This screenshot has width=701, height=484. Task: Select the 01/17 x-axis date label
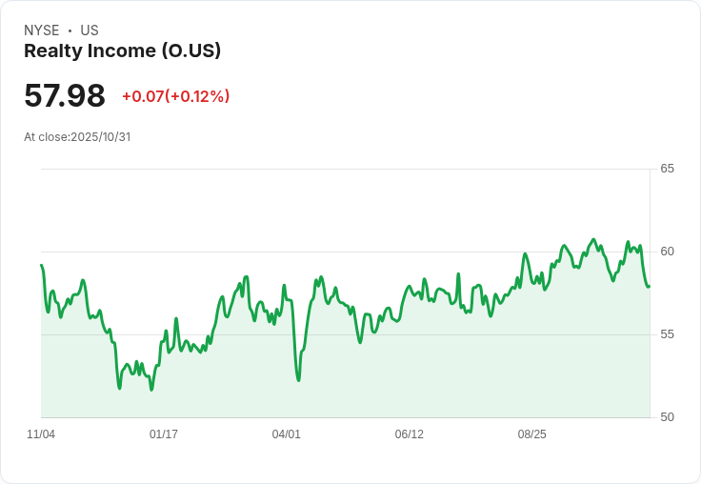coord(164,434)
